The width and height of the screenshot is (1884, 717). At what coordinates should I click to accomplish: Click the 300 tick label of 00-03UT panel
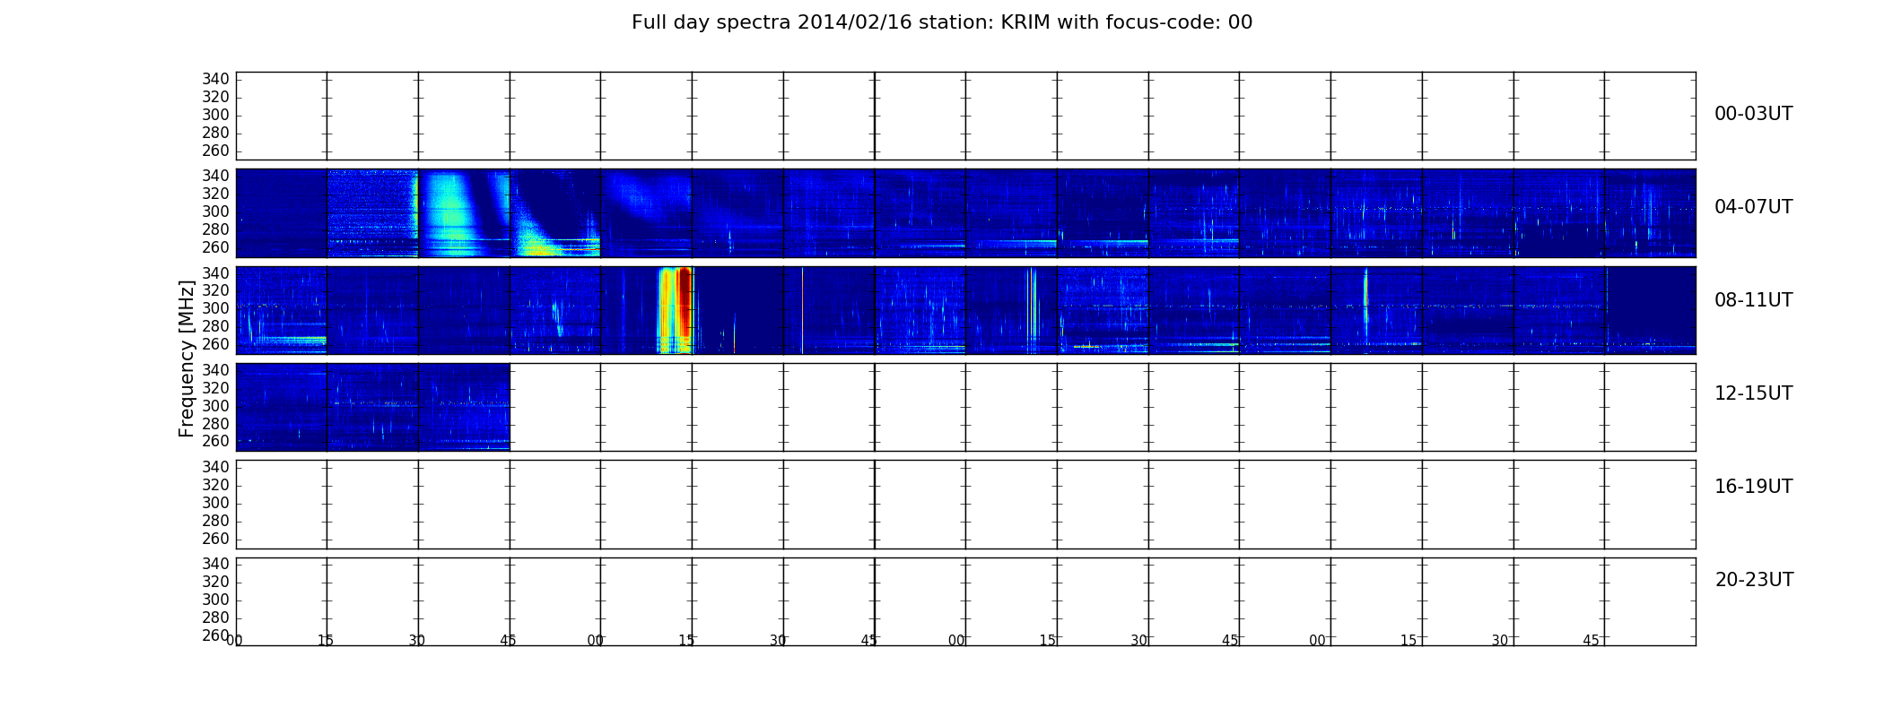click(x=215, y=116)
